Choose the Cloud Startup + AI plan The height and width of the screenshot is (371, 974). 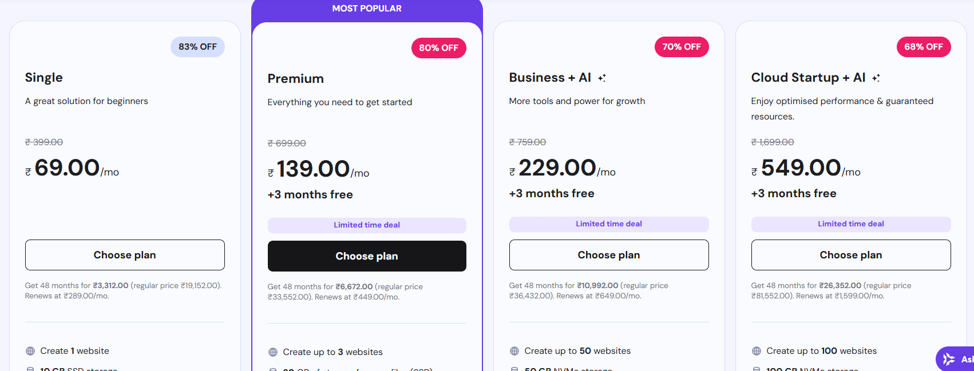(850, 255)
